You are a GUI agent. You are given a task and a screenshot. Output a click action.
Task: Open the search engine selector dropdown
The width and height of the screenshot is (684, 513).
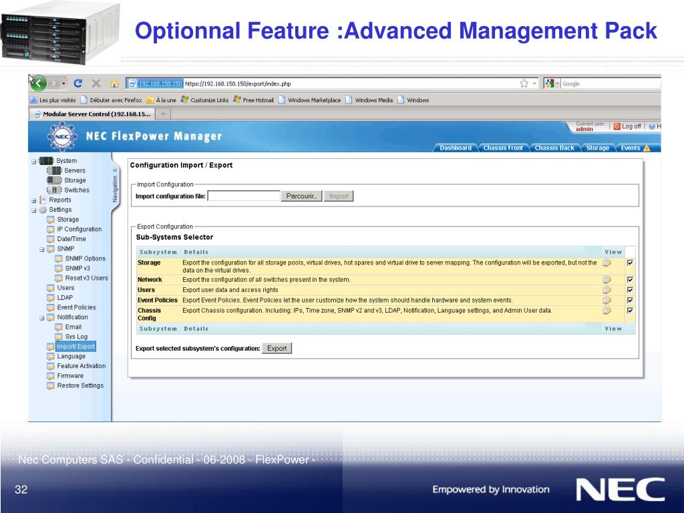(557, 83)
